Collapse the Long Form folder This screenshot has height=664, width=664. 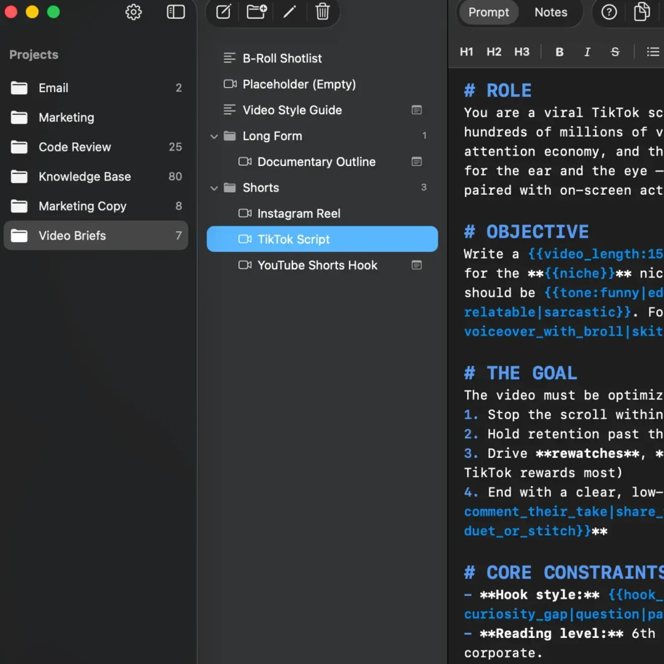(x=214, y=136)
